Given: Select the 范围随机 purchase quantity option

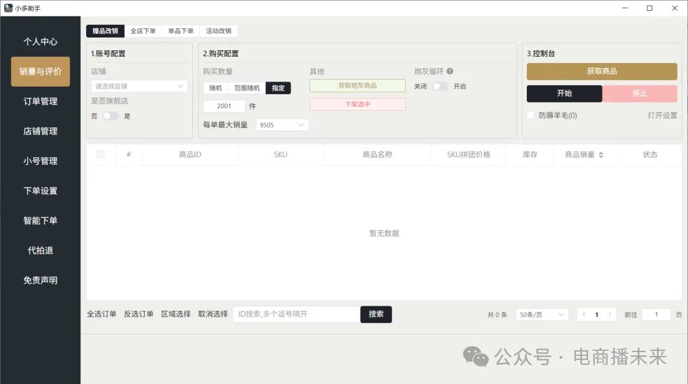Looking at the screenshot, I should pos(247,88).
